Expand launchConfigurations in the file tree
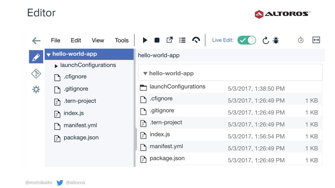This screenshot has width=335, height=188. tap(56, 66)
